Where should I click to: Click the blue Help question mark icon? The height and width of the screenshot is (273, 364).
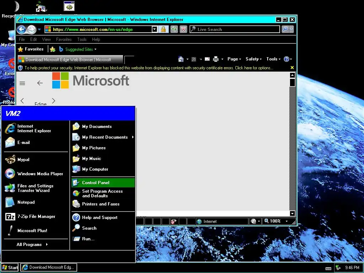287,59
